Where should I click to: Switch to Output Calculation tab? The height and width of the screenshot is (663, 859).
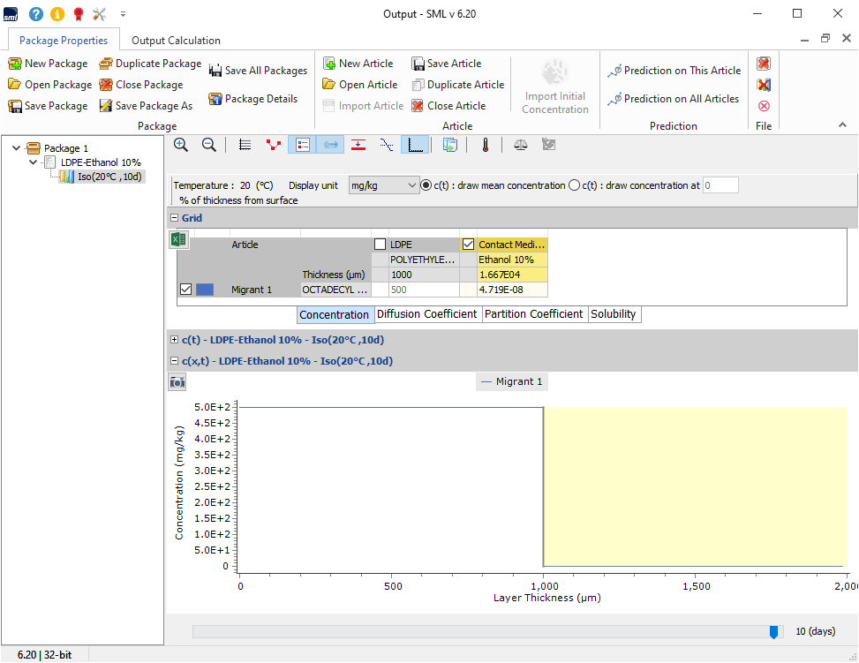click(x=176, y=41)
